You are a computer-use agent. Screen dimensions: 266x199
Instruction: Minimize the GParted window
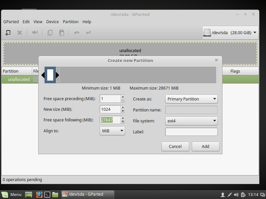[x=237, y=14]
